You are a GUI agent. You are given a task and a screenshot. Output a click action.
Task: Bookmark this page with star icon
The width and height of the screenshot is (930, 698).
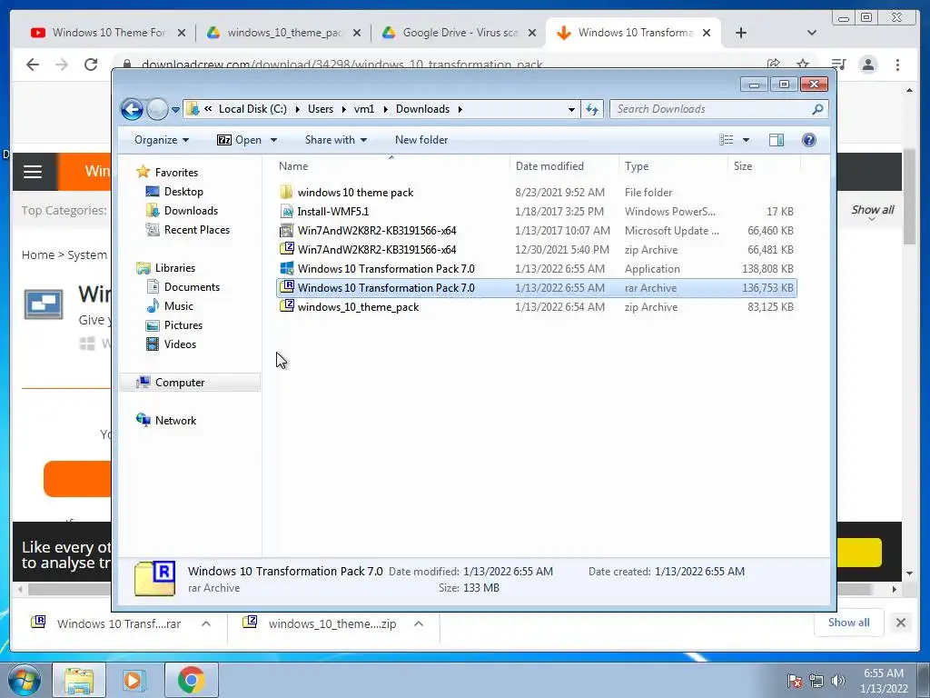(803, 65)
